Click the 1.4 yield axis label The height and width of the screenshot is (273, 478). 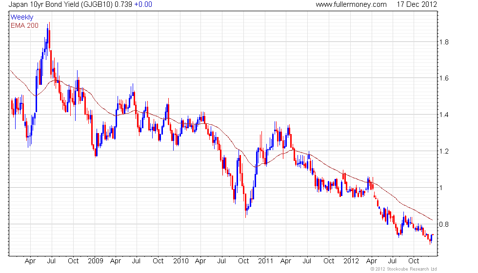(x=444, y=115)
